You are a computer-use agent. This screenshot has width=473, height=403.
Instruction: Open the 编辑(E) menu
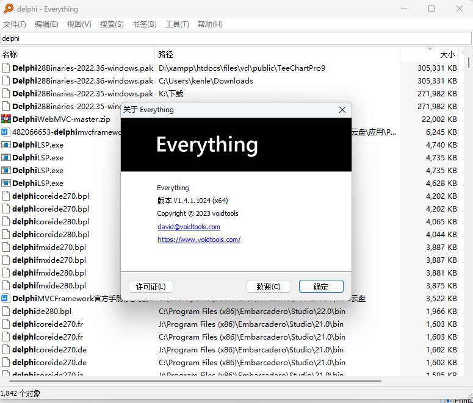click(x=46, y=24)
